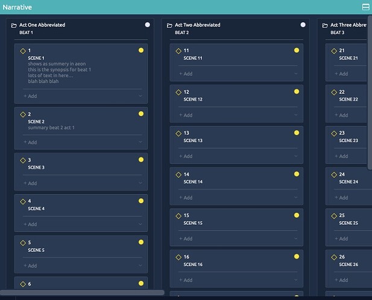Click the yellow dot on Scene 2 card
This screenshot has height=300, width=372.
point(141,114)
